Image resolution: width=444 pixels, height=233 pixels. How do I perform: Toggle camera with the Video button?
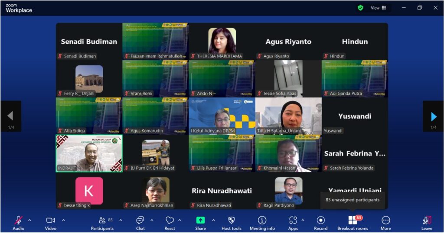pyautogui.click(x=51, y=223)
